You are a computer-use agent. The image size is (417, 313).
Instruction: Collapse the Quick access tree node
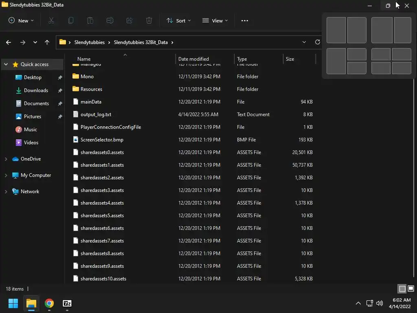point(6,64)
